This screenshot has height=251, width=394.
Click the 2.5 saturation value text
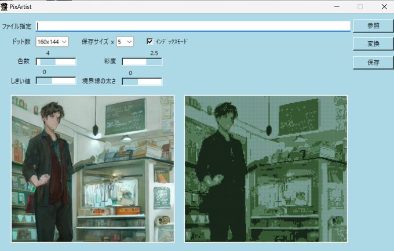pyautogui.click(x=154, y=53)
